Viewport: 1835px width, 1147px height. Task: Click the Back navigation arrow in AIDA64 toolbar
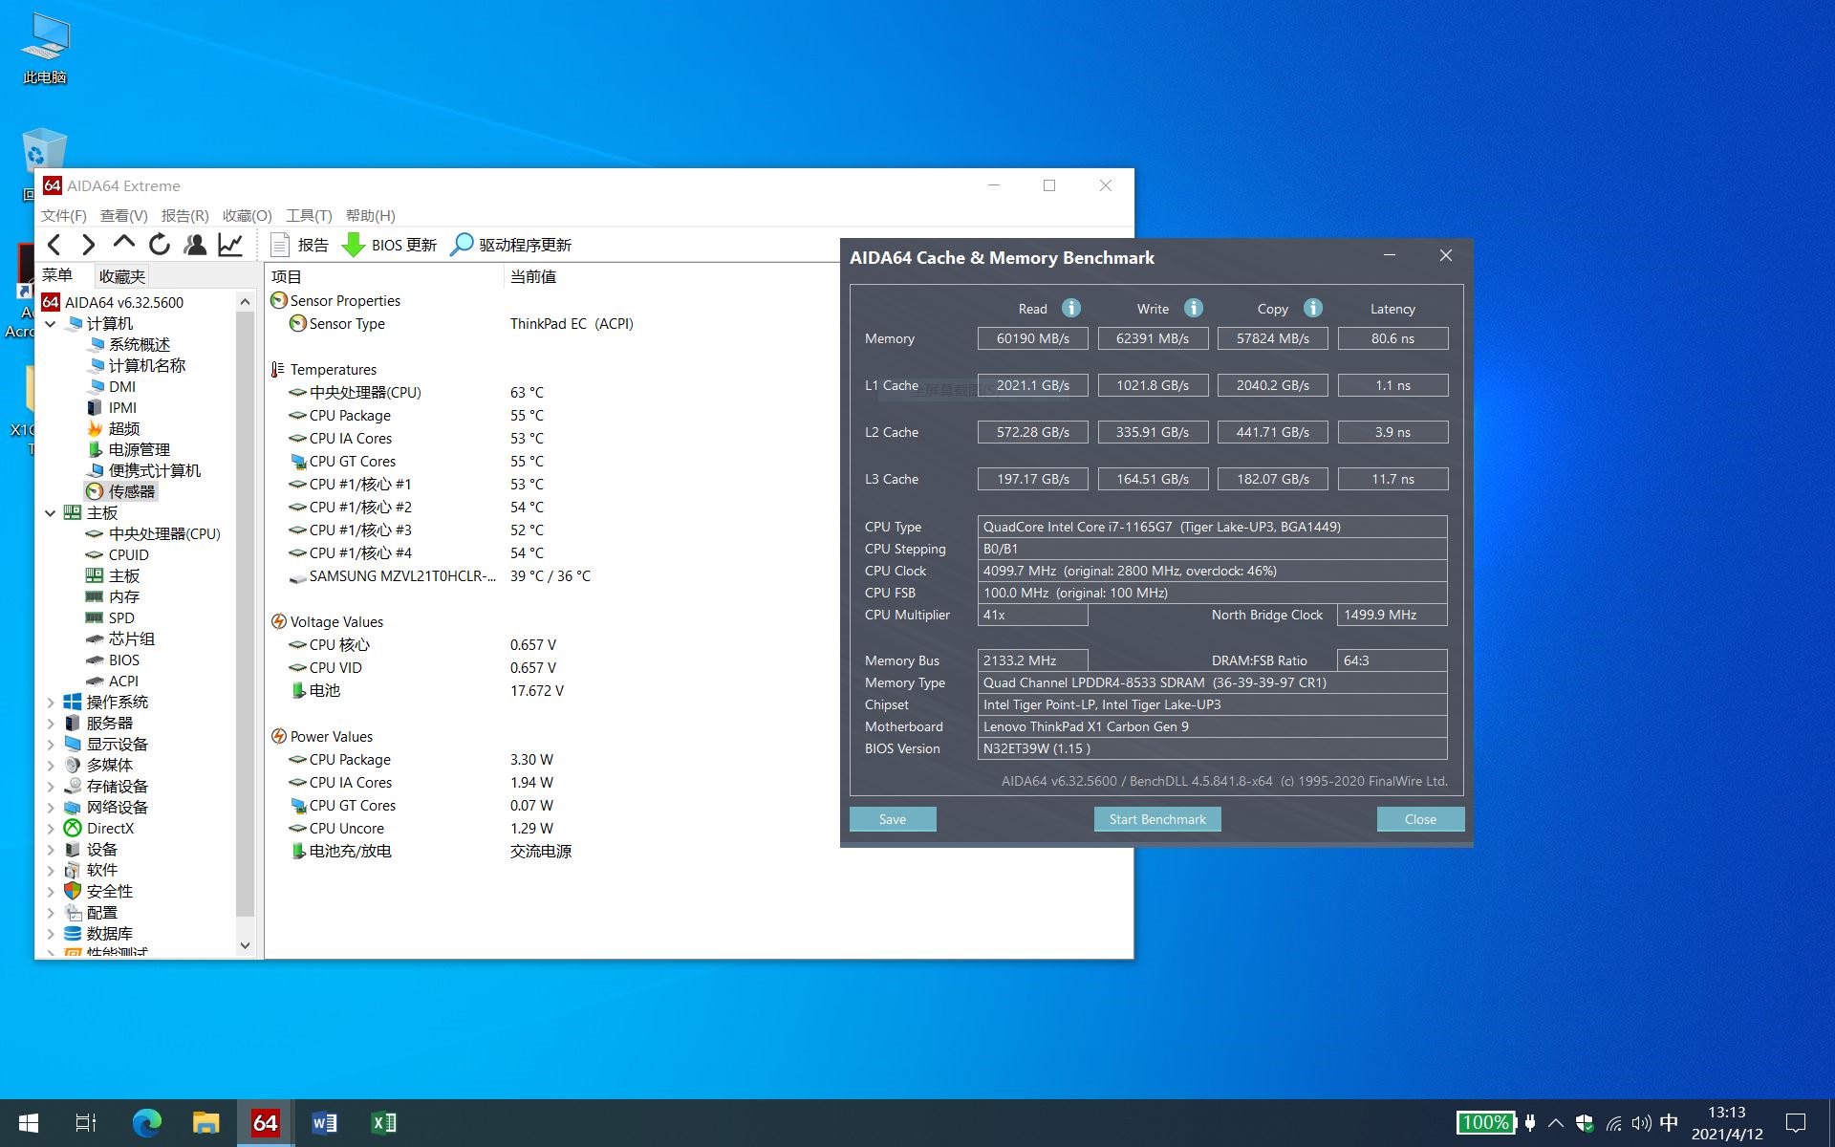[54, 245]
